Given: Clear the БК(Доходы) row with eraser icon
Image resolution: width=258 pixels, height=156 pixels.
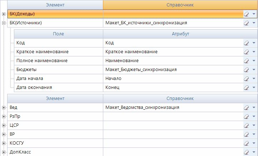Looking at the screenshot, I should [x=246, y=14].
